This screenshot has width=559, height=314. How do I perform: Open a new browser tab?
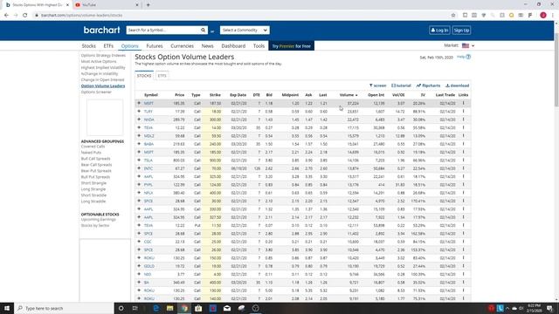coord(148,5)
